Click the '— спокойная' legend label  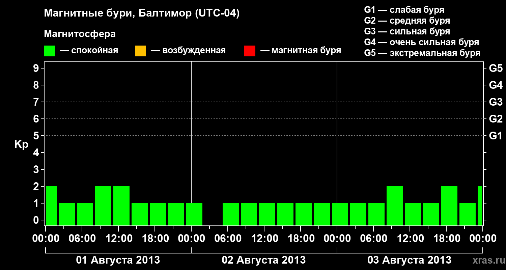[x=89, y=51]
